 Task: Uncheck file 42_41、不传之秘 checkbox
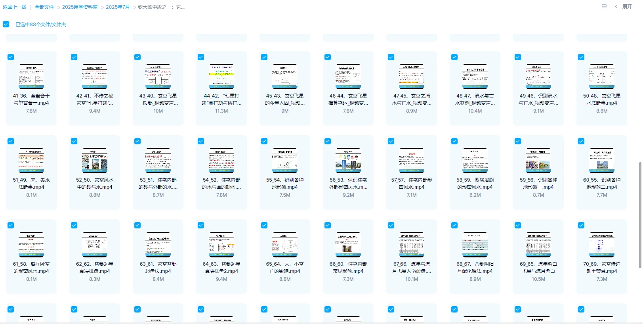[x=74, y=57]
